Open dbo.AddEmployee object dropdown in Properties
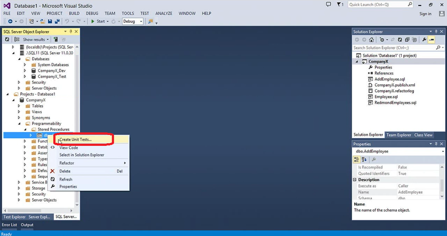This screenshot has height=236, width=447. click(443, 152)
